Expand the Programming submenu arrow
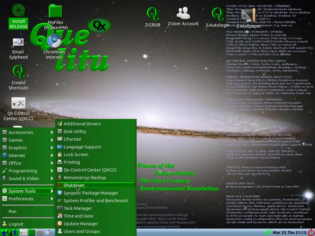 coord(52,171)
